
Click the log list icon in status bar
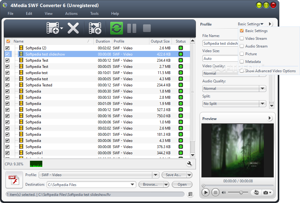point(190,194)
